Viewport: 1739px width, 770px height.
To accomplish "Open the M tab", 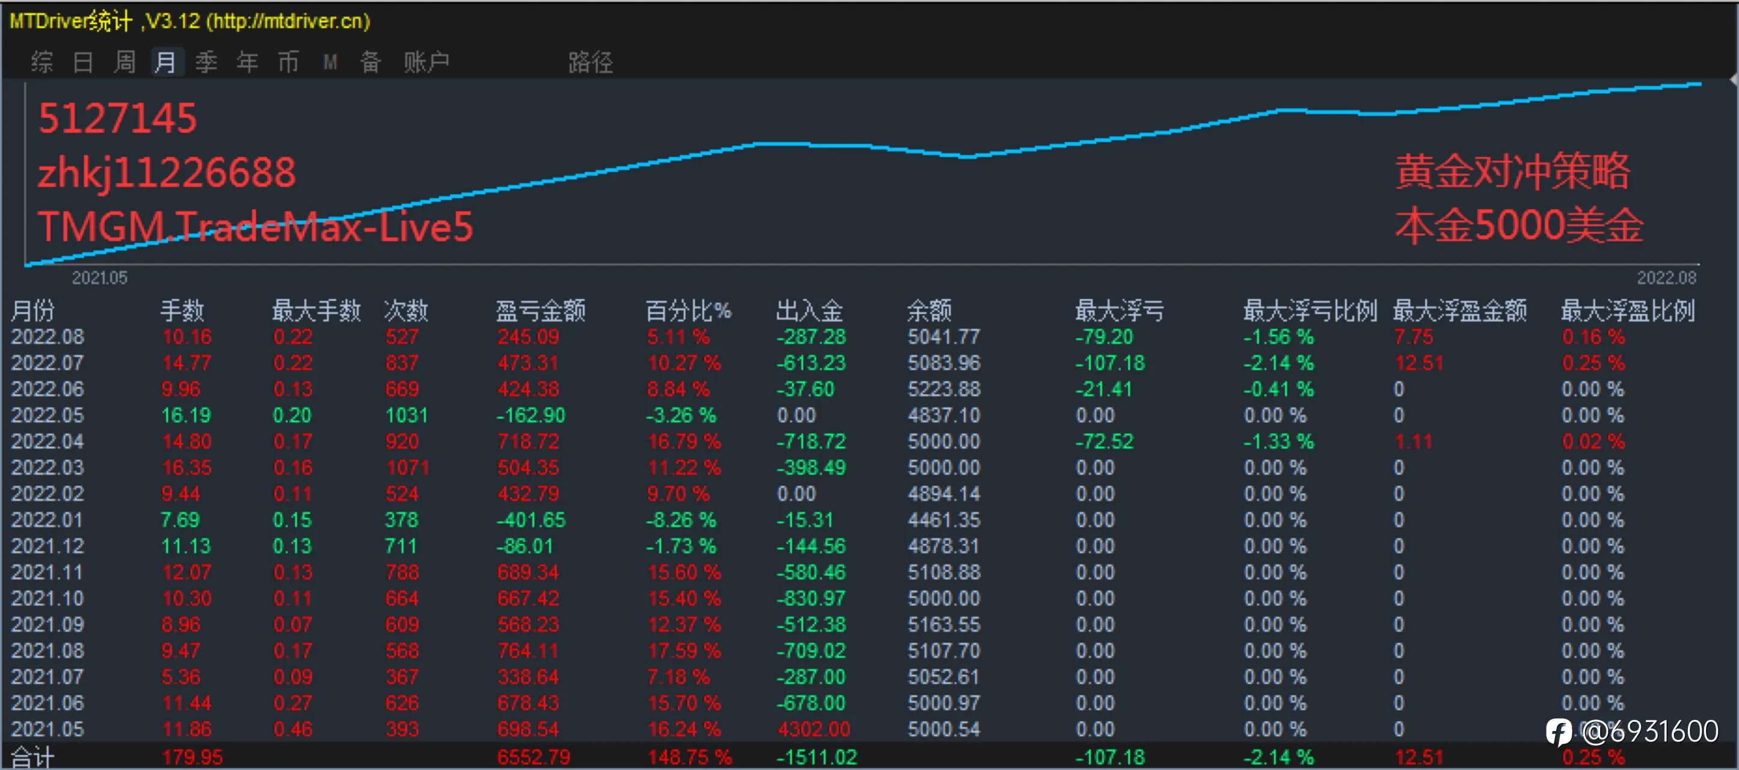I will 330,62.
